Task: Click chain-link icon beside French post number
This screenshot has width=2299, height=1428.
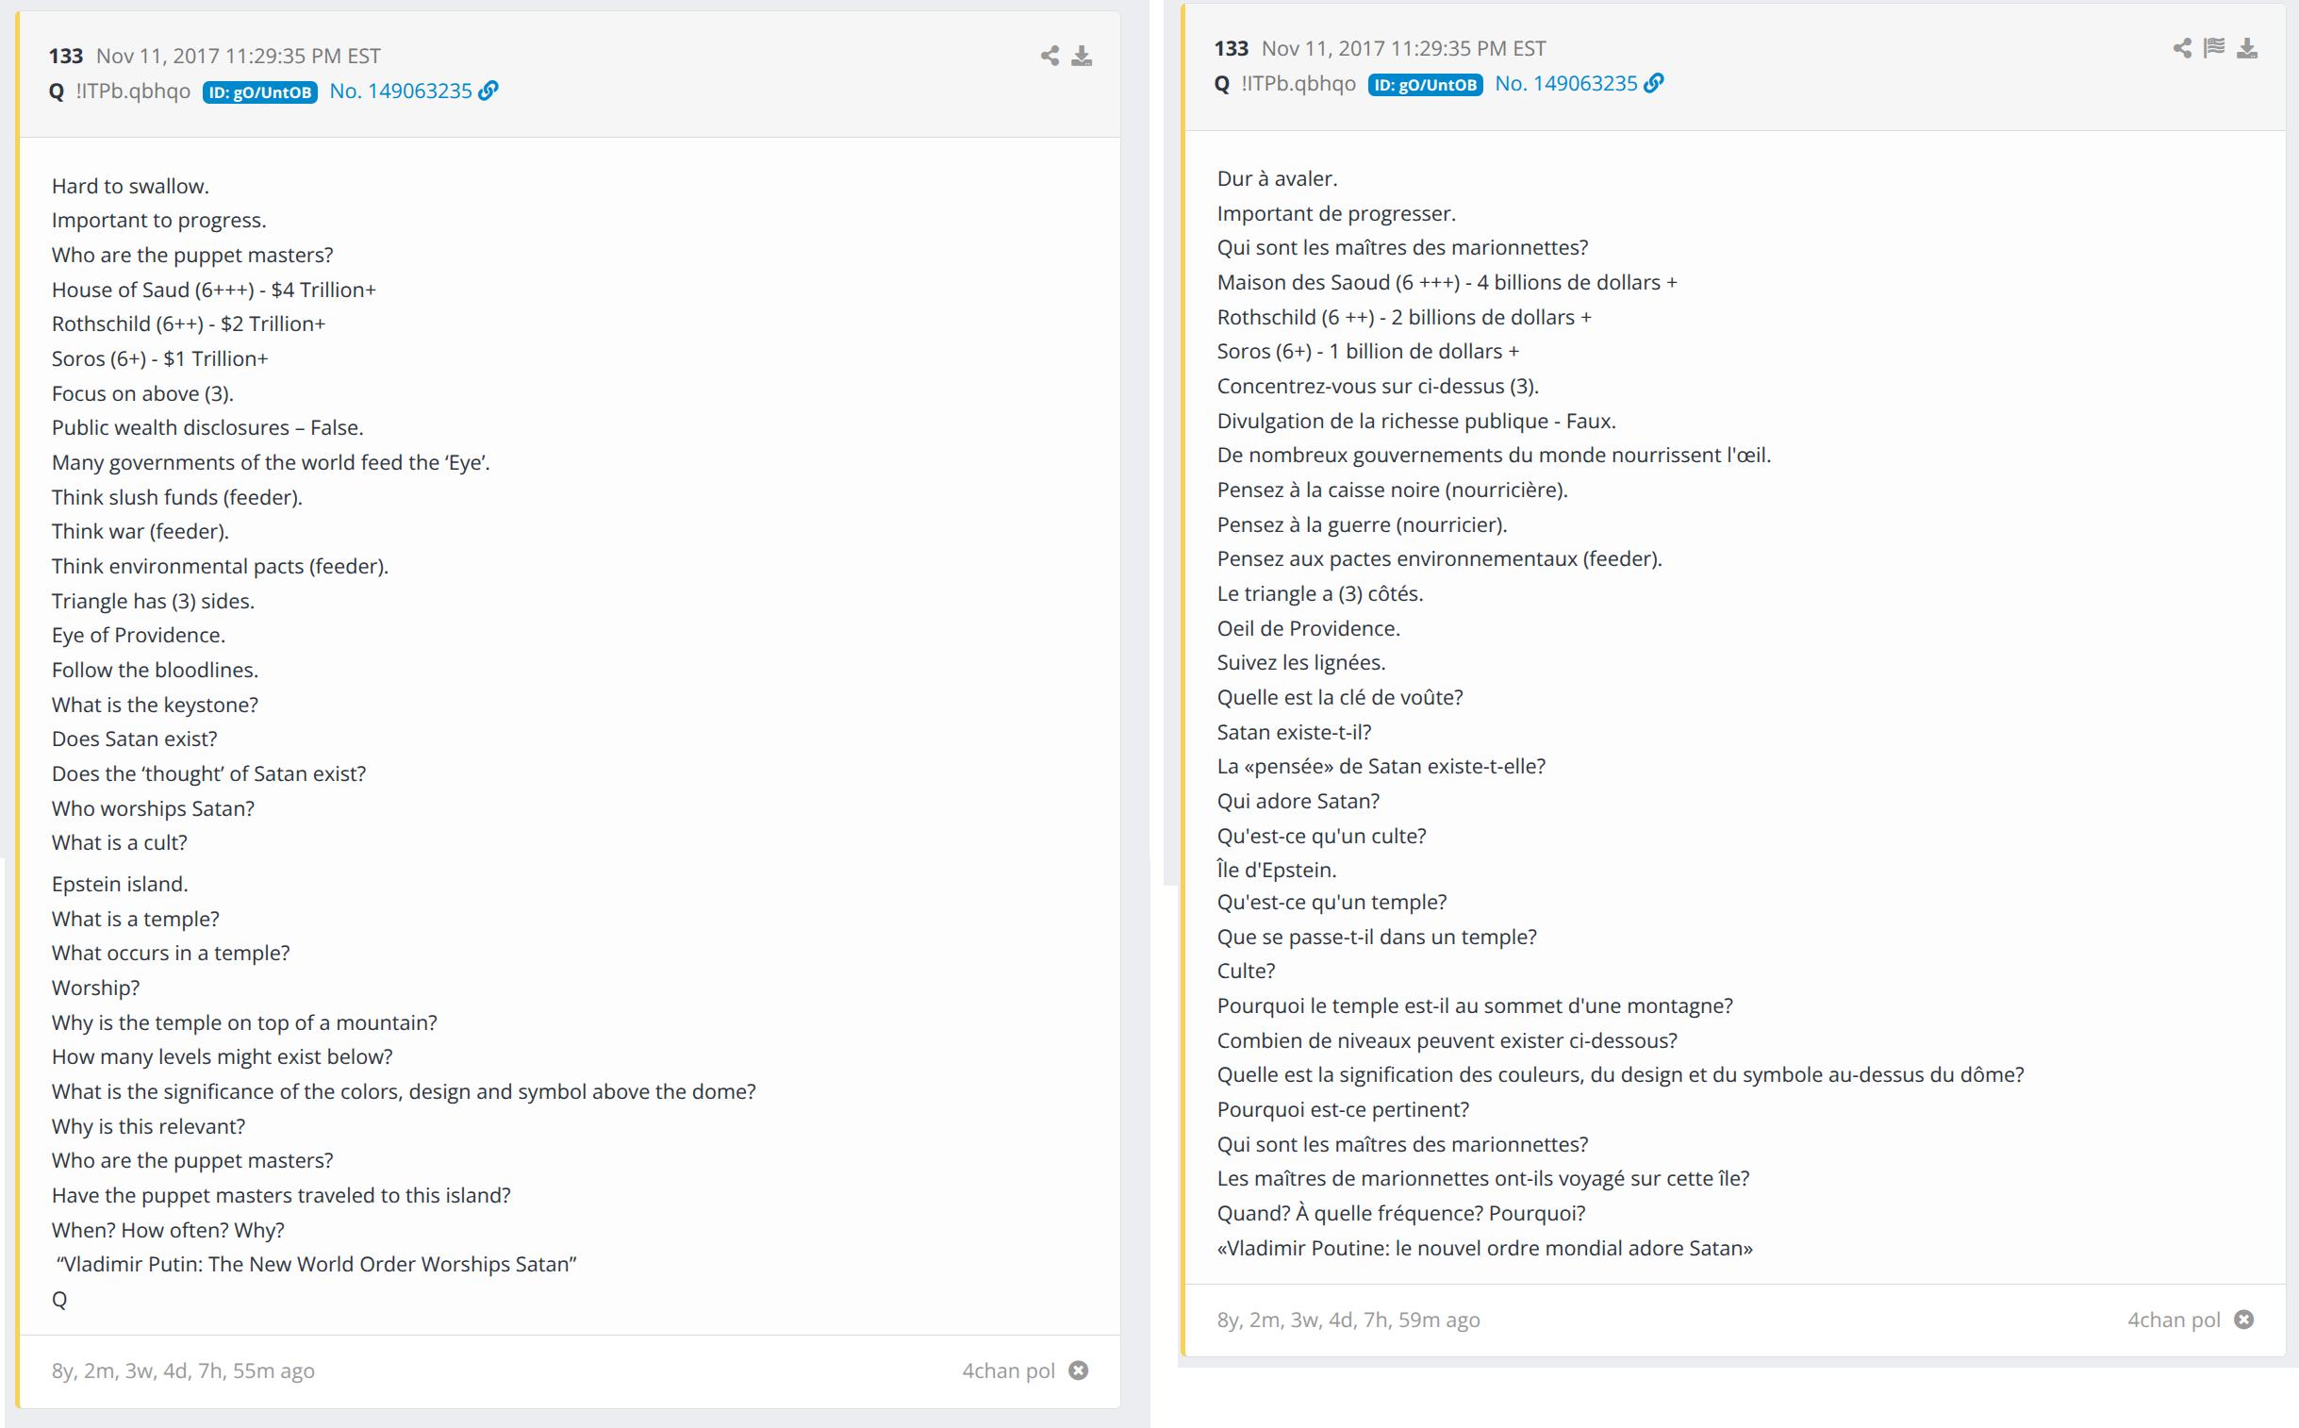Action: (x=1653, y=83)
